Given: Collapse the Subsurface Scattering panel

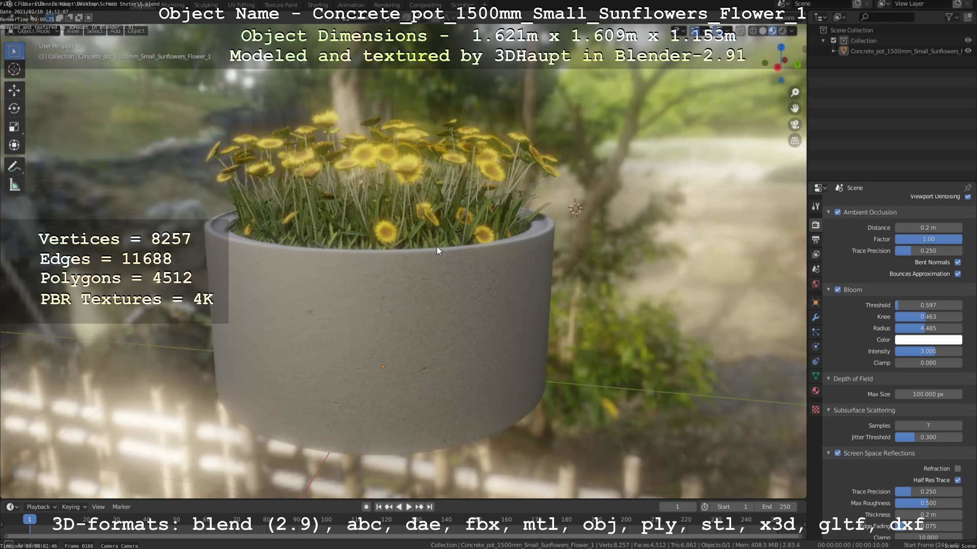Looking at the screenshot, I should [x=828, y=410].
